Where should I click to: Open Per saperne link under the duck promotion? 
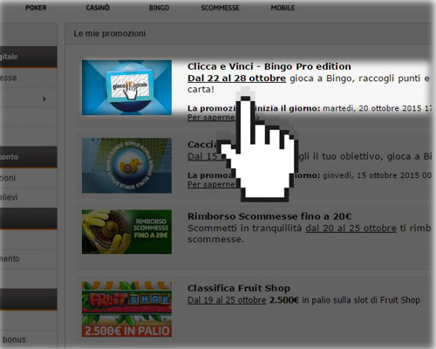coord(212,184)
